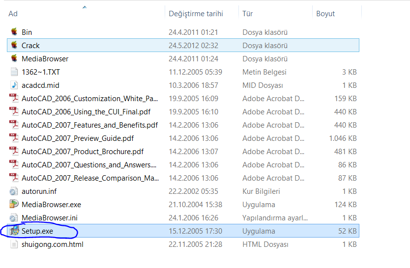Select the Crack folder name
This screenshot has height=268, width=410.
click(x=30, y=46)
